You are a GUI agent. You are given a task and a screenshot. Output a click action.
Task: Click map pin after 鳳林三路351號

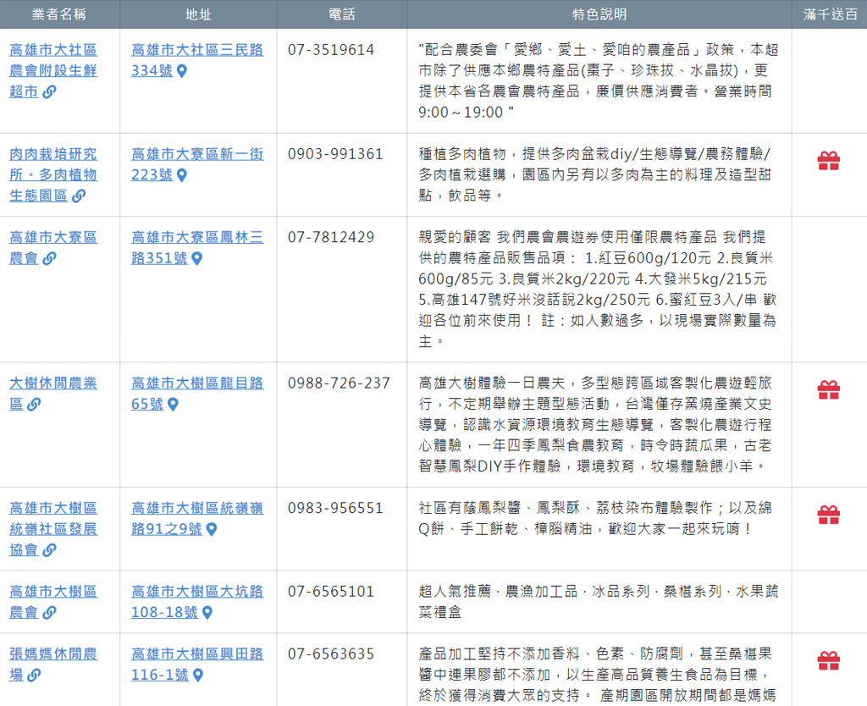coord(196,259)
